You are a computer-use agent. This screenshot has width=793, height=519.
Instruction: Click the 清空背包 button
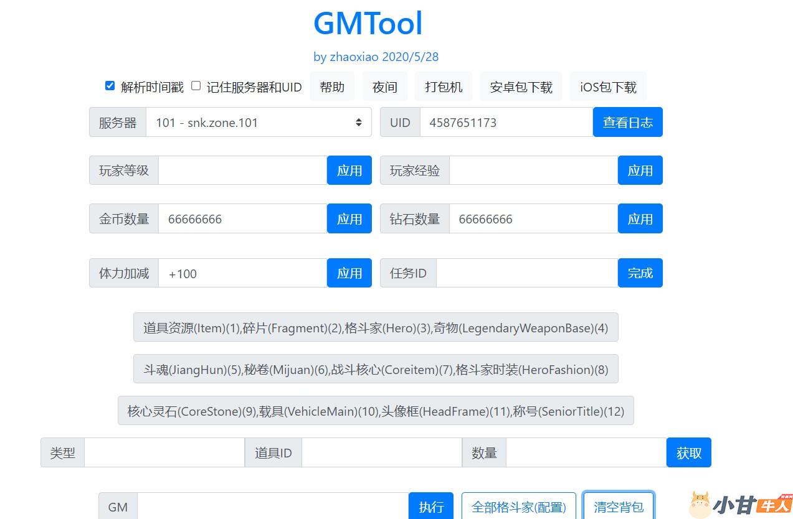618,506
